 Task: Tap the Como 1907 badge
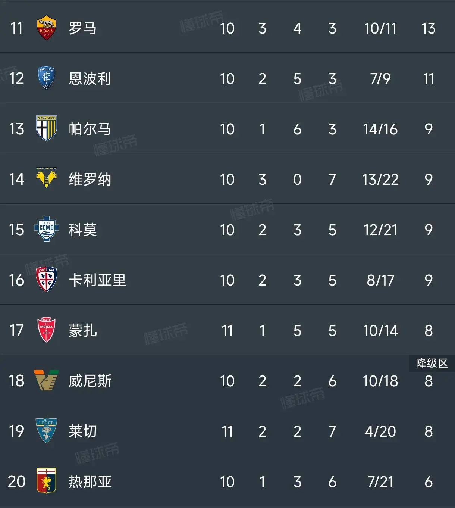46,229
